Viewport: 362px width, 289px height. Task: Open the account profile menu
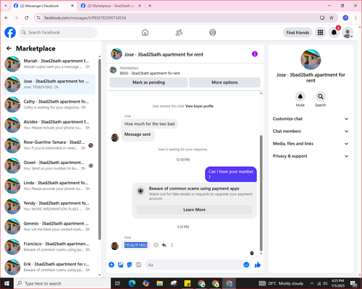coord(348,33)
